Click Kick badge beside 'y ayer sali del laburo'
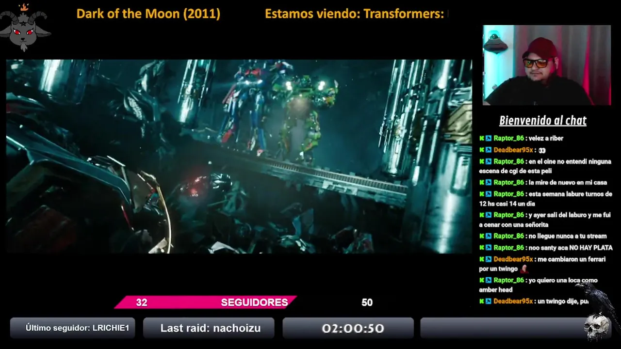Screen dimensions: 621x349 point(482,215)
